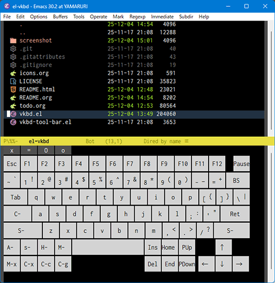Viewport: 275px width, 283px height.
Task: Select the vkbd.el file name
Action: [31, 114]
